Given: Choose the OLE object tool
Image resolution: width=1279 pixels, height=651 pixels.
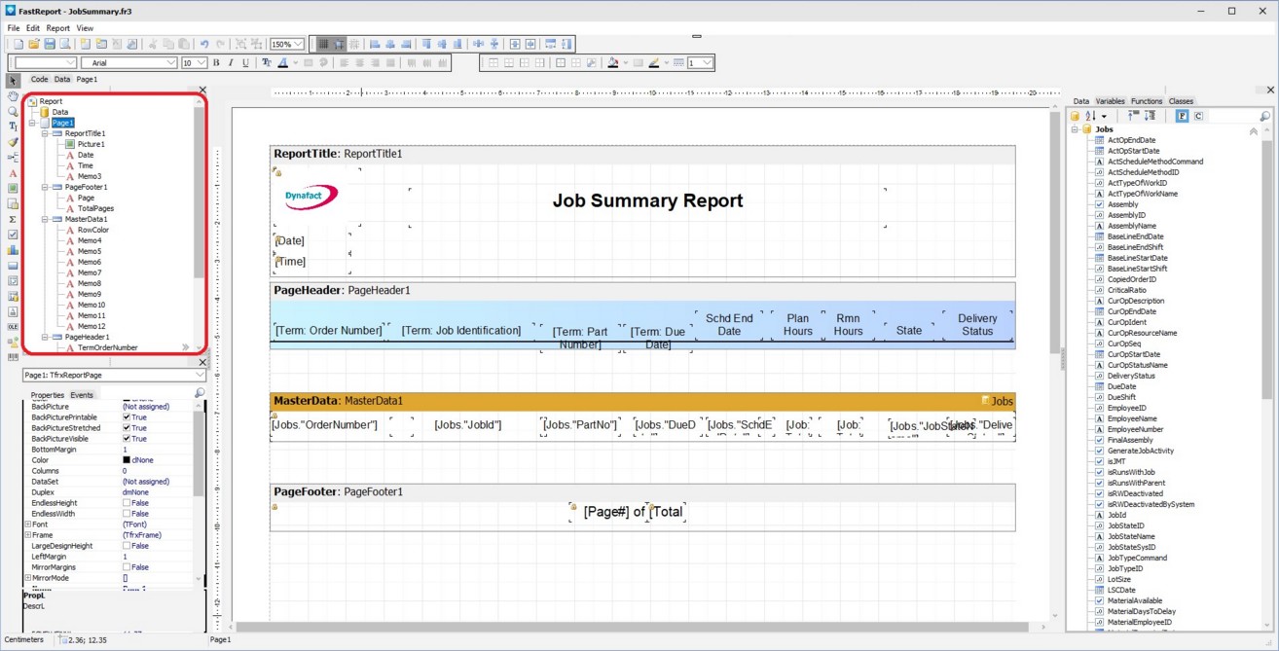Looking at the screenshot, I should [x=13, y=328].
